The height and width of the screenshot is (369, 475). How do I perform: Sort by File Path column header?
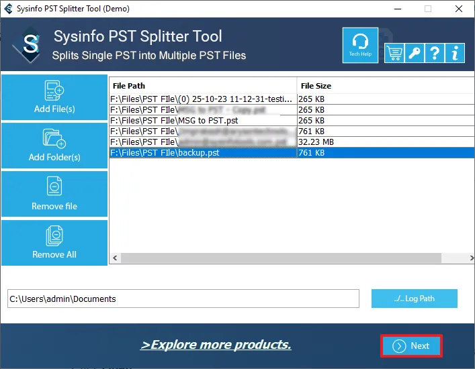click(203, 86)
